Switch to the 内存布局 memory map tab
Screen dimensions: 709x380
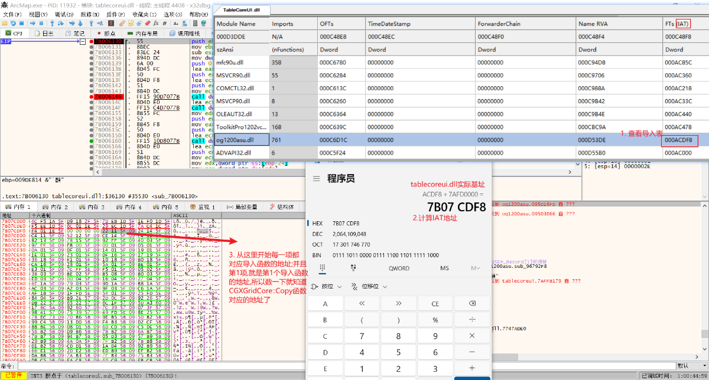142,34
